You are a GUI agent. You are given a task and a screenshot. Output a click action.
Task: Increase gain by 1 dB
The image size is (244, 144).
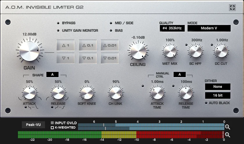click(66, 45)
